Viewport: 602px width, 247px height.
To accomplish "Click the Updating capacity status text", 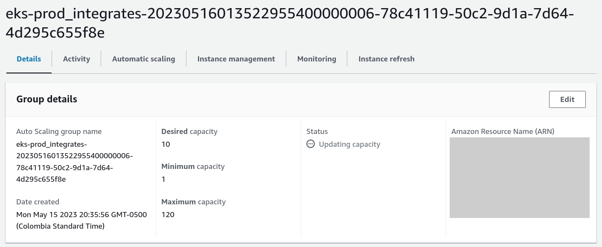I will coord(349,144).
